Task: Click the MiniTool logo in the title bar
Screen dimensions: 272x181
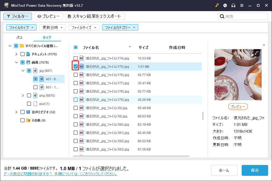Action: [6, 5]
